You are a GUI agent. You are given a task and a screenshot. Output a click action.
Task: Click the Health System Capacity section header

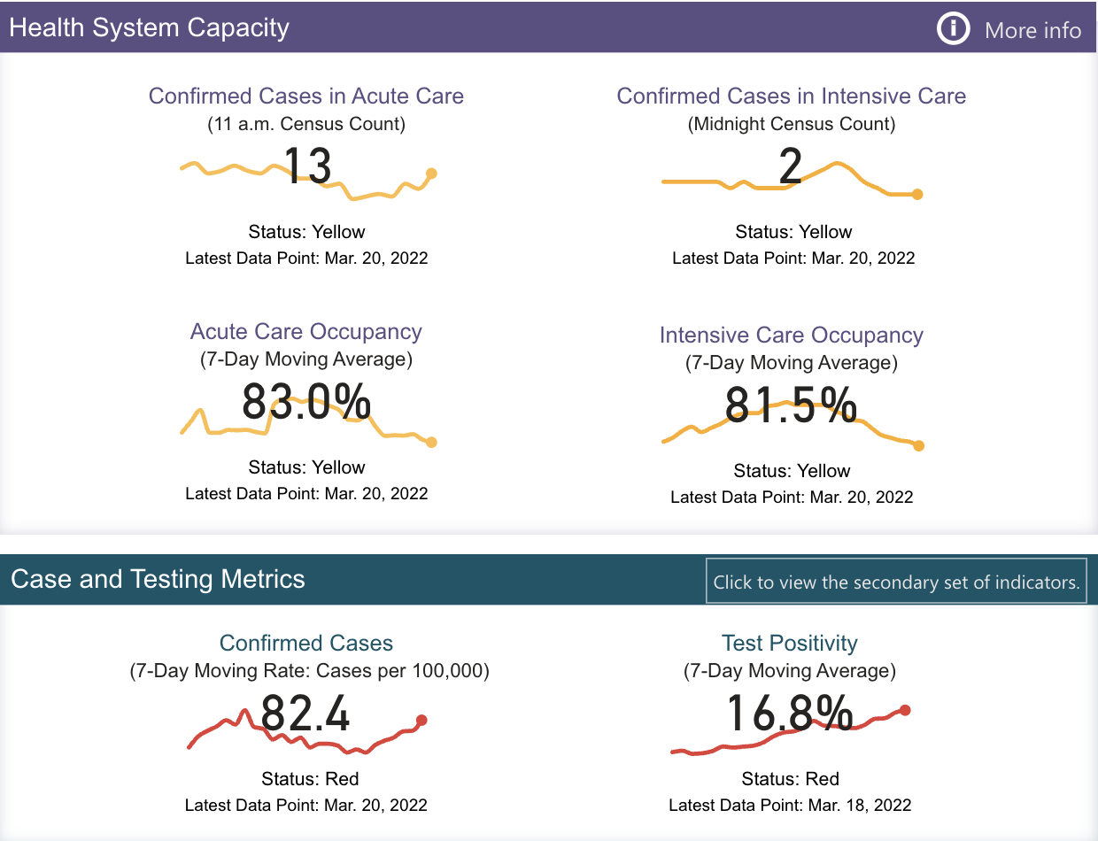(149, 27)
